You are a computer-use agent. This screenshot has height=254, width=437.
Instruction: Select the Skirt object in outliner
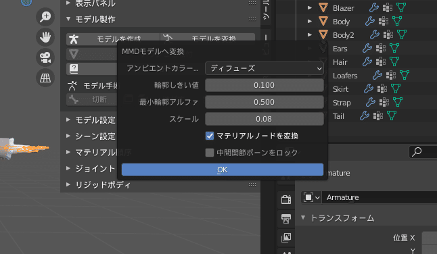click(x=340, y=89)
